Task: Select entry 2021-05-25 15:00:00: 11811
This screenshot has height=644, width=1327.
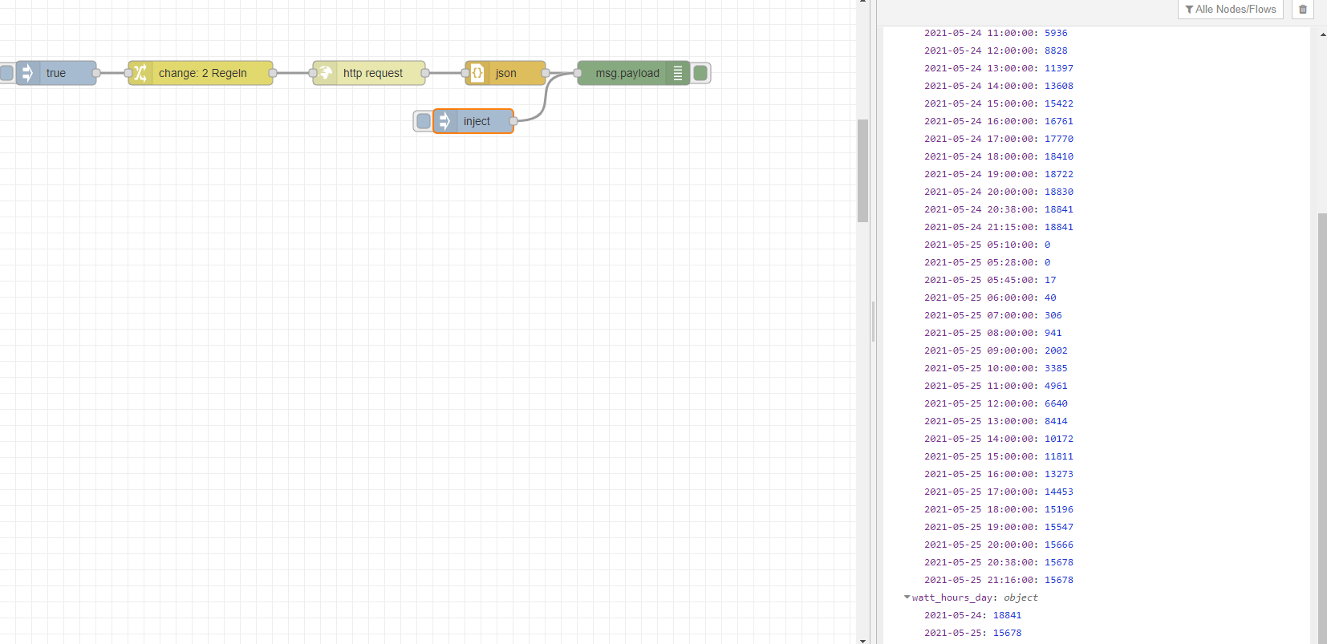Action: coord(999,456)
